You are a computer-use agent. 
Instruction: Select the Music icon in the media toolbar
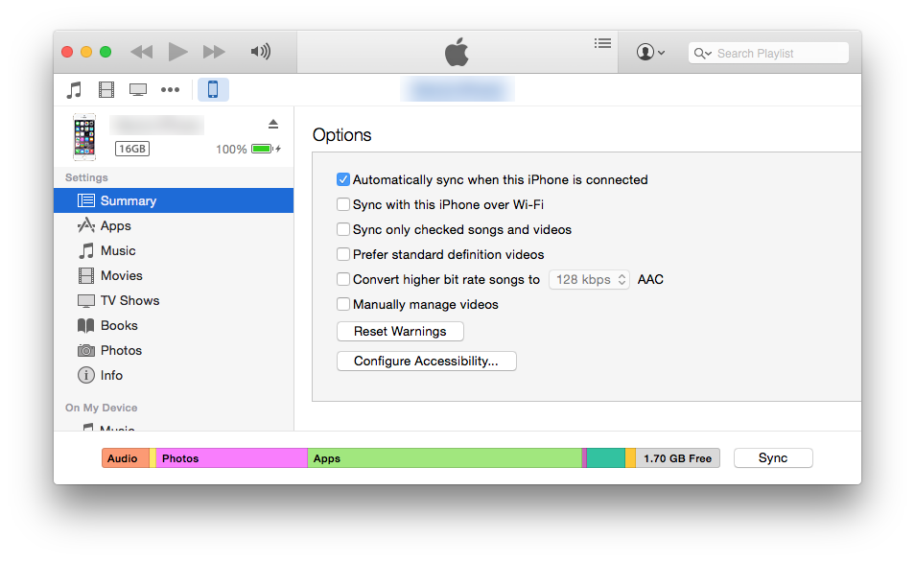(73, 89)
